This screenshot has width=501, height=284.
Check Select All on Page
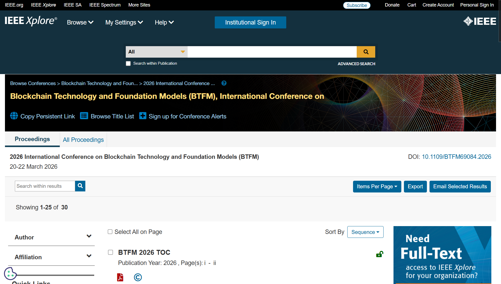click(x=110, y=232)
